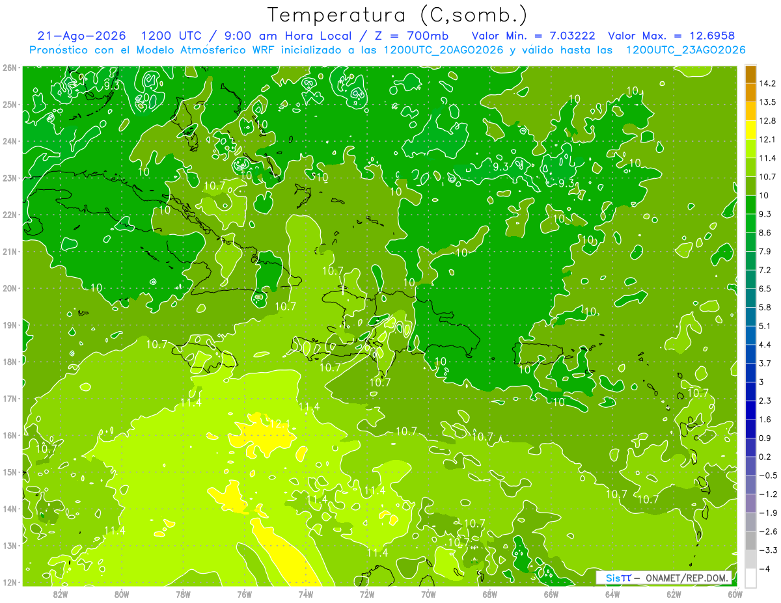Image resolution: width=781 pixels, height=603 pixels.
Task: Click the 16N latitude axis label
Action: [10, 435]
